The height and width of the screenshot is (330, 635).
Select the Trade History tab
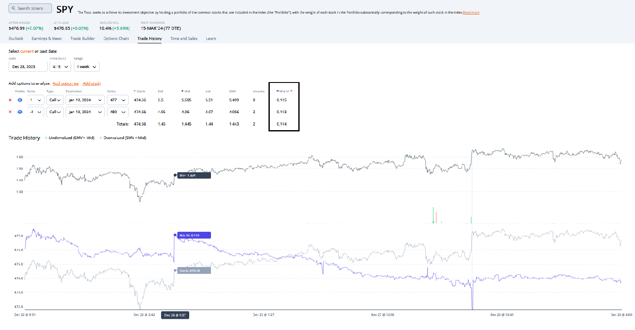click(150, 38)
